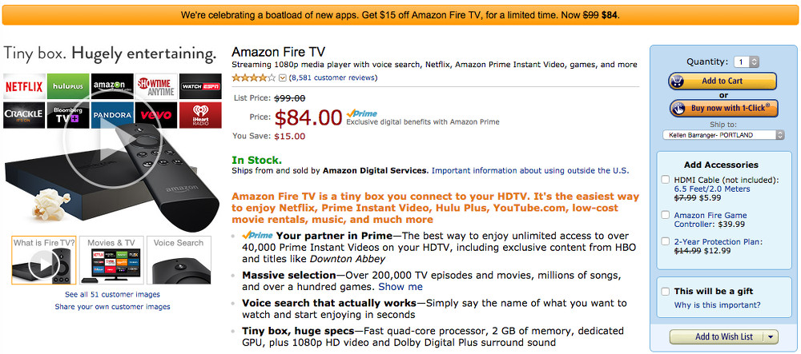Click the iHeart Radio logo tile
The height and width of the screenshot is (354, 801).
198,115
